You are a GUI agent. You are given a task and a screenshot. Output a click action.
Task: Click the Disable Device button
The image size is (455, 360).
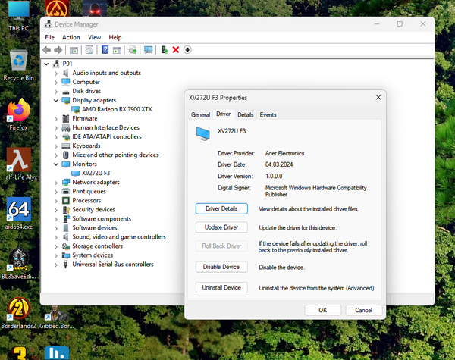click(x=221, y=267)
